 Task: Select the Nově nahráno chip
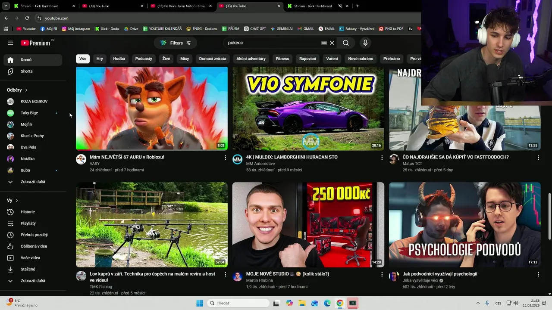tap(361, 59)
